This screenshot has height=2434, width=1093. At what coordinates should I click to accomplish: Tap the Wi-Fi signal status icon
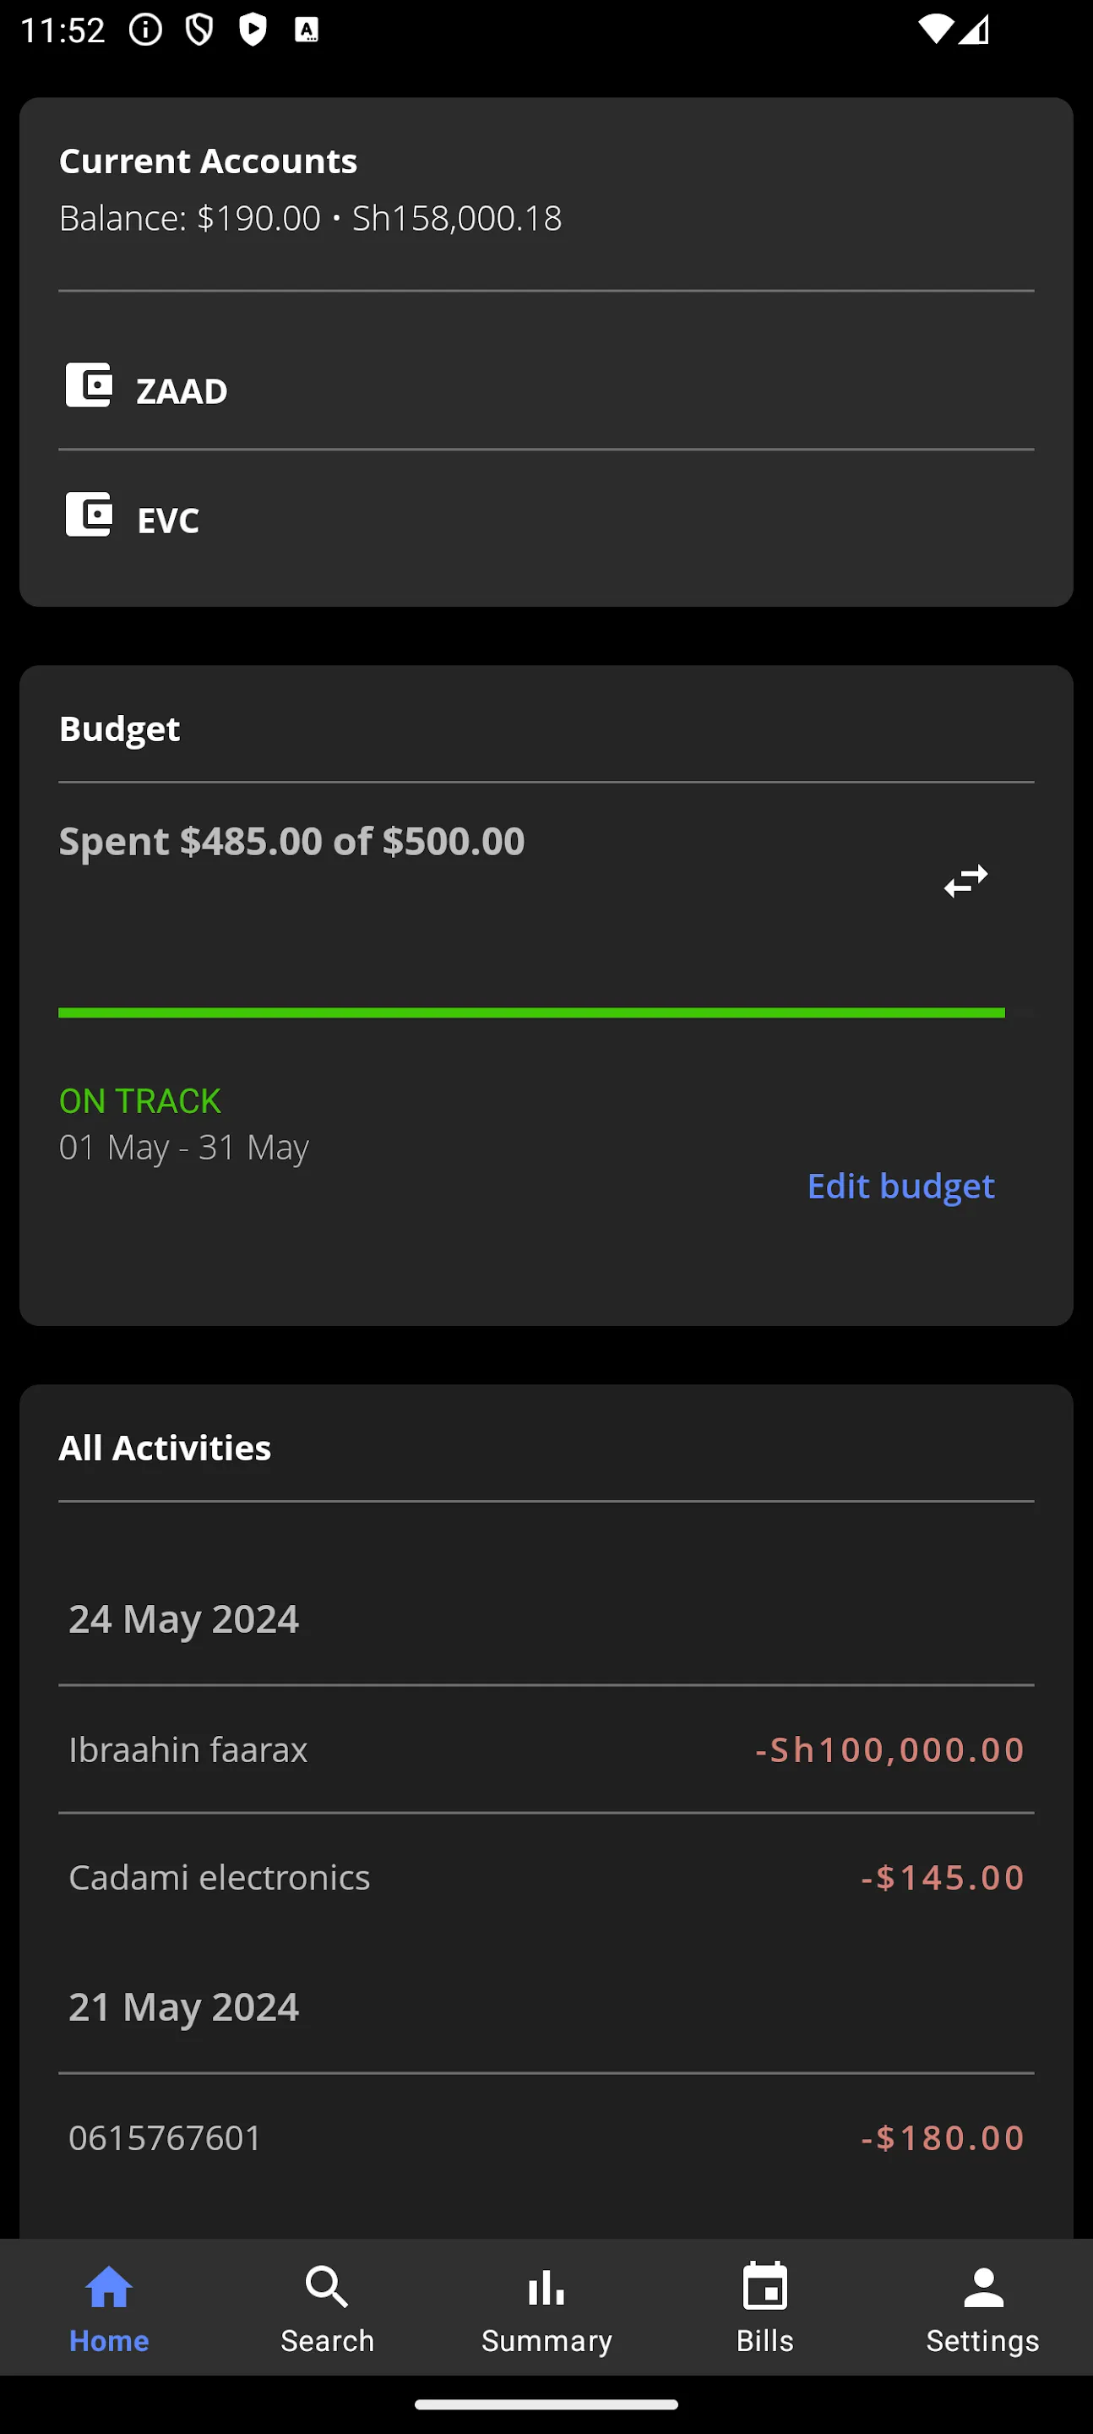coord(934,30)
